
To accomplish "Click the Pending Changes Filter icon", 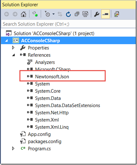I will (x=47, y=14).
